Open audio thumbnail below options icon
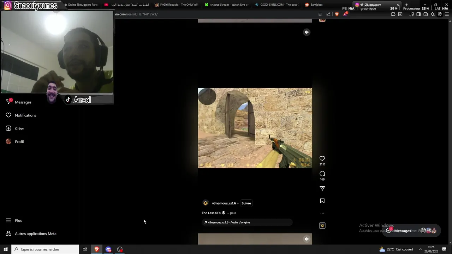The image size is (452, 254). 322,225
